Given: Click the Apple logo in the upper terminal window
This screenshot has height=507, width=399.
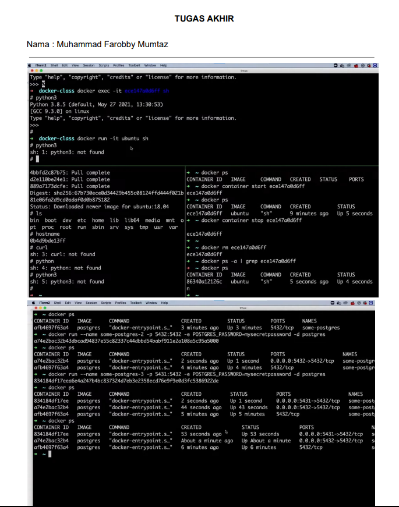Looking at the screenshot, I should click(30, 65).
